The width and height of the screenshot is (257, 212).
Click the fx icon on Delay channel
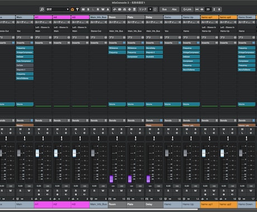click(x=147, y=199)
